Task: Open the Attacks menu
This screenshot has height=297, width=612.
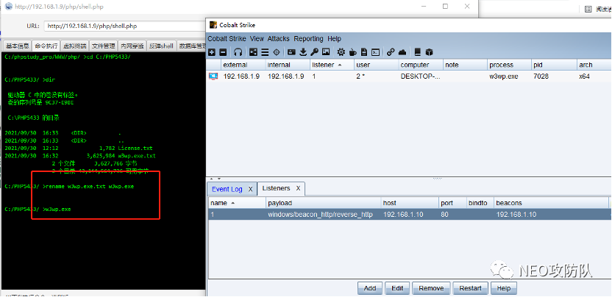Action: pos(278,38)
